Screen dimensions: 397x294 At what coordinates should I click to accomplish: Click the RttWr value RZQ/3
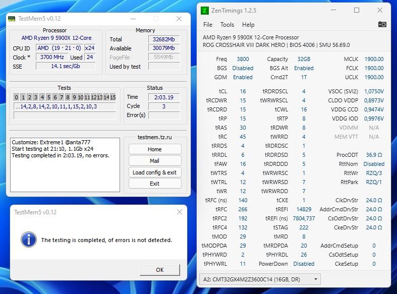pos(374,173)
